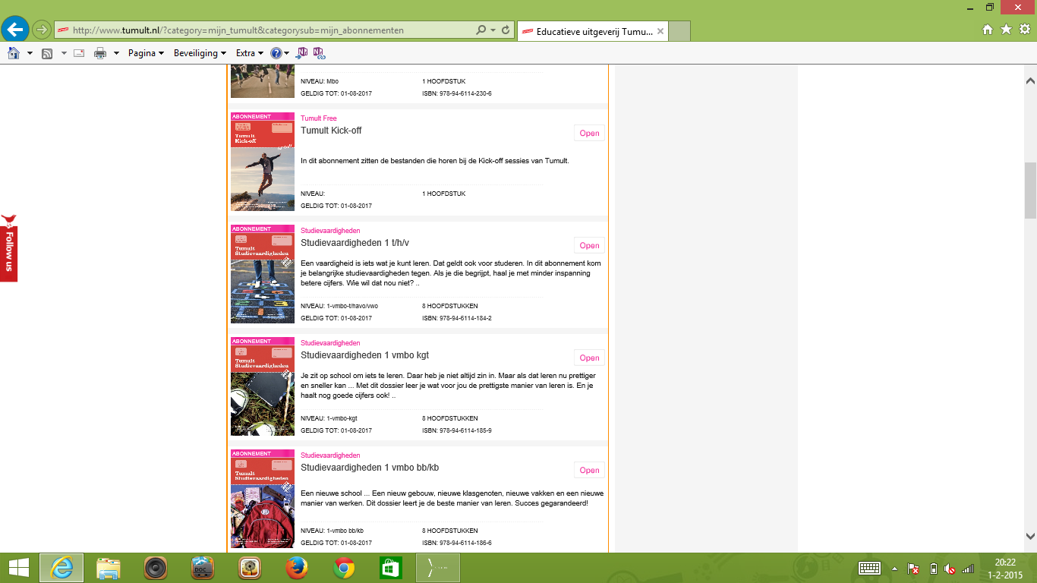Image resolution: width=1037 pixels, height=583 pixels.
Task: Click the Studievaardigheden vmbo bb/kb cover thumbnail
Action: point(263,499)
